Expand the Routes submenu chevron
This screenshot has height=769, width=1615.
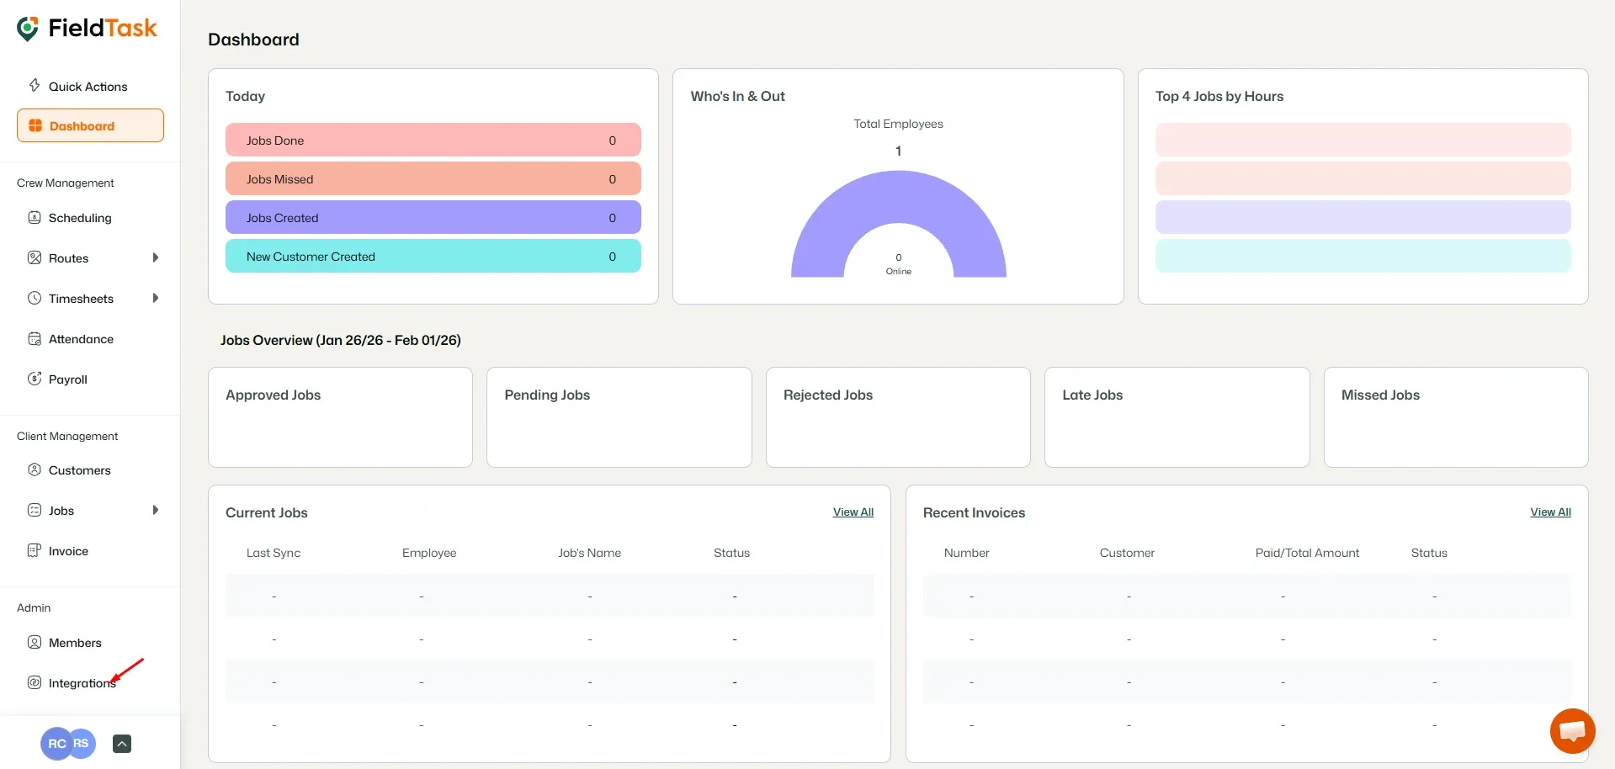coord(156,257)
